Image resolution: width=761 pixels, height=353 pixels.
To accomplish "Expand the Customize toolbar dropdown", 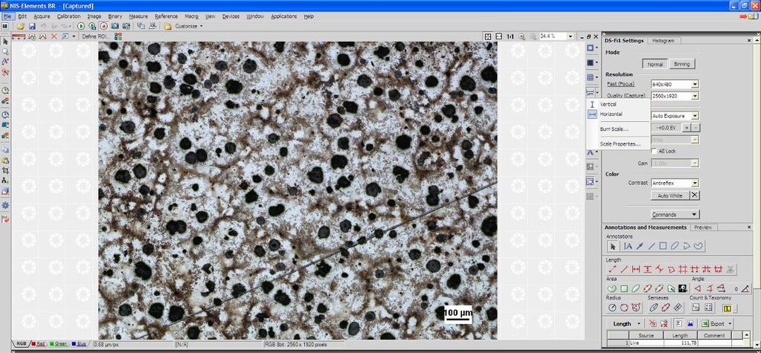I will [202, 26].
